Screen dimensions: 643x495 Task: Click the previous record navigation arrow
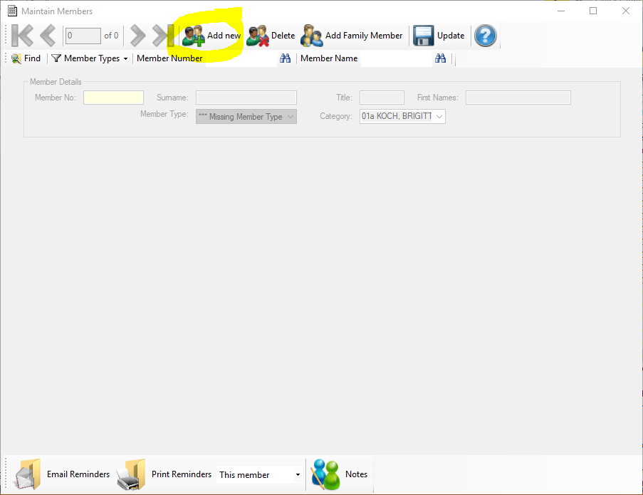click(47, 36)
